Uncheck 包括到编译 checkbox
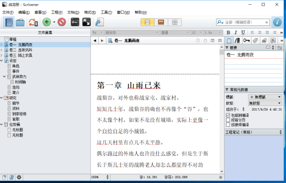Screen dimensions: 286x183 pos(228,115)
